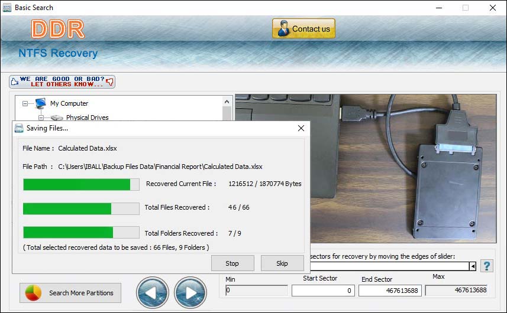Image resolution: width=507 pixels, height=313 pixels.
Task: Stop the file saving process
Action: pos(232,263)
